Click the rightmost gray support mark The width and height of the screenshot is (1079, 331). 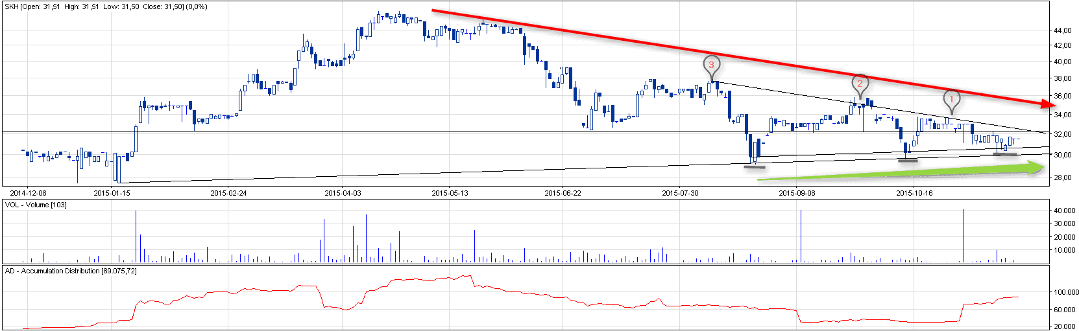[1005, 154]
